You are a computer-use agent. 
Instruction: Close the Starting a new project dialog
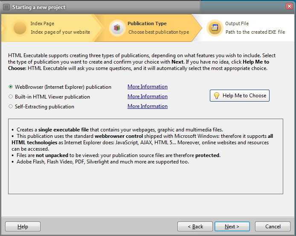click(x=289, y=6)
